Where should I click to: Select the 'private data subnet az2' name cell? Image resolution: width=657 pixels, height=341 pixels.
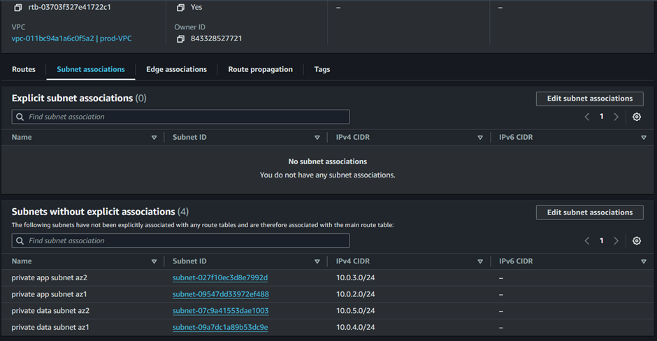click(50, 311)
